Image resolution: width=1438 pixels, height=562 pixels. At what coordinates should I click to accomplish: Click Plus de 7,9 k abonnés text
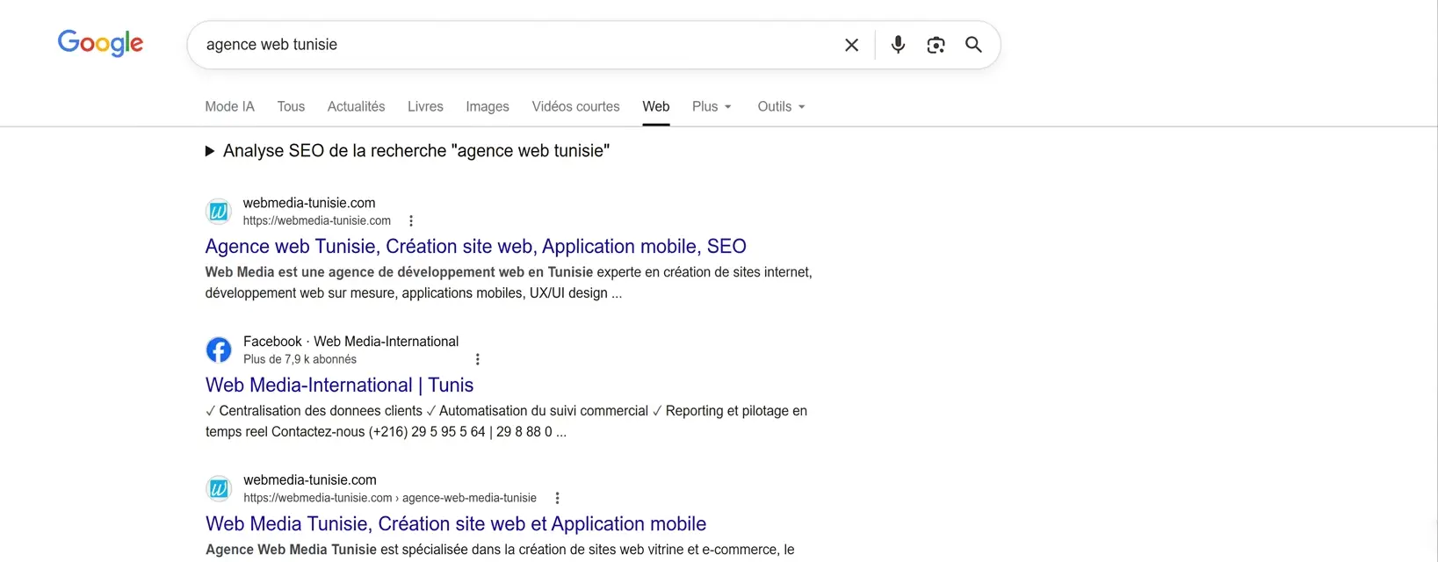coord(300,360)
